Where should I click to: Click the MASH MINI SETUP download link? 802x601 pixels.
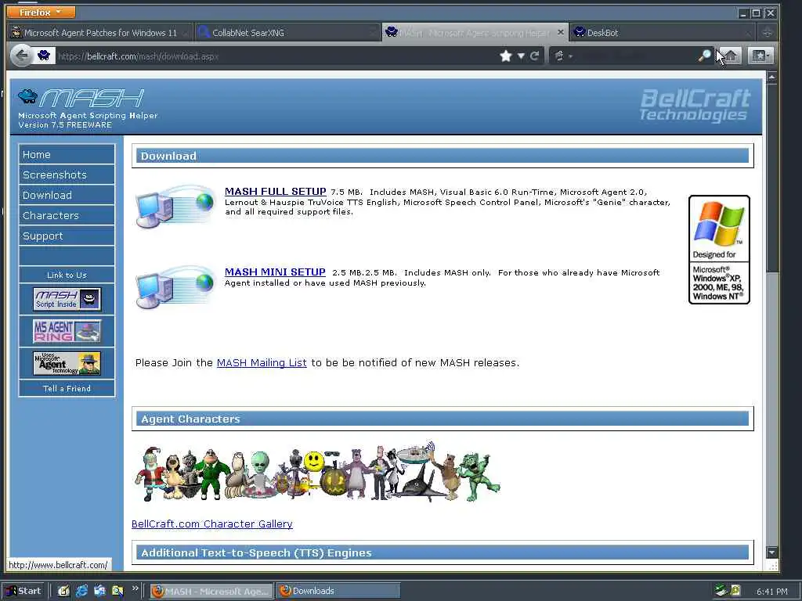tap(275, 272)
